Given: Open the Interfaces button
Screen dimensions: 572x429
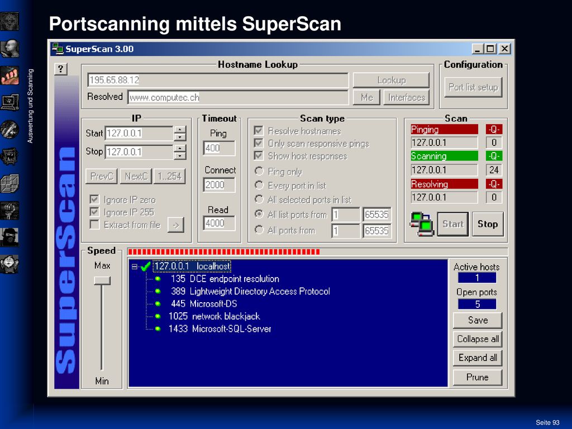Looking at the screenshot, I should [x=407, y=97].
